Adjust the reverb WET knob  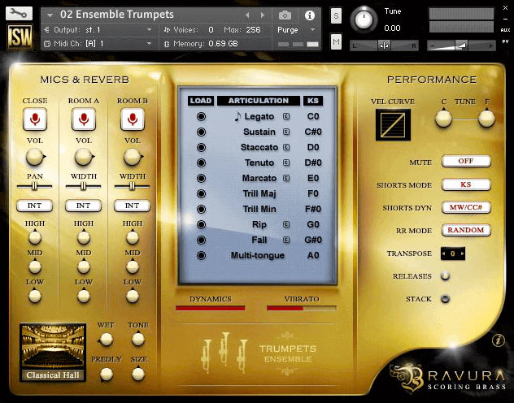pyautogui.click(x=107, y=340)
